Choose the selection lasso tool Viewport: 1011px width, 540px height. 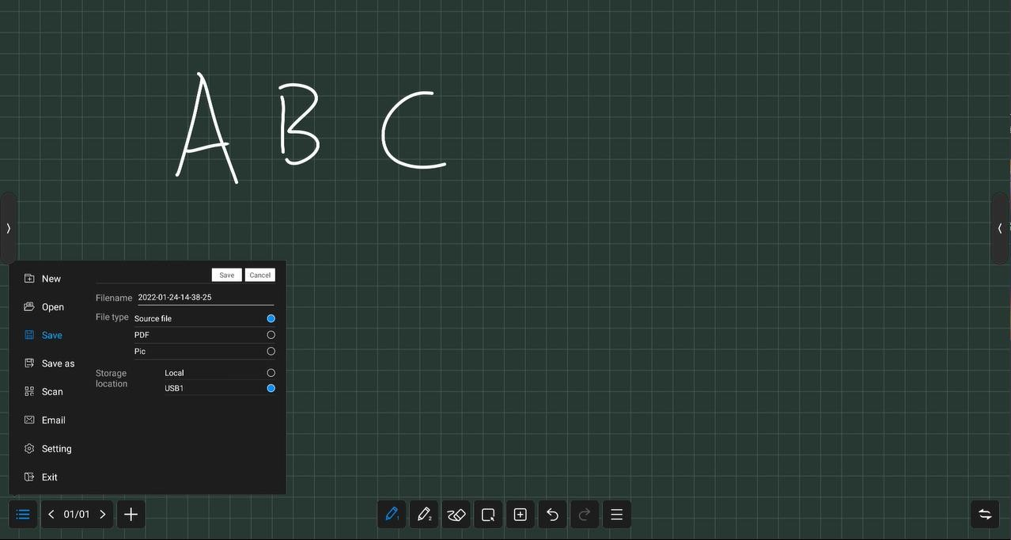488,515
